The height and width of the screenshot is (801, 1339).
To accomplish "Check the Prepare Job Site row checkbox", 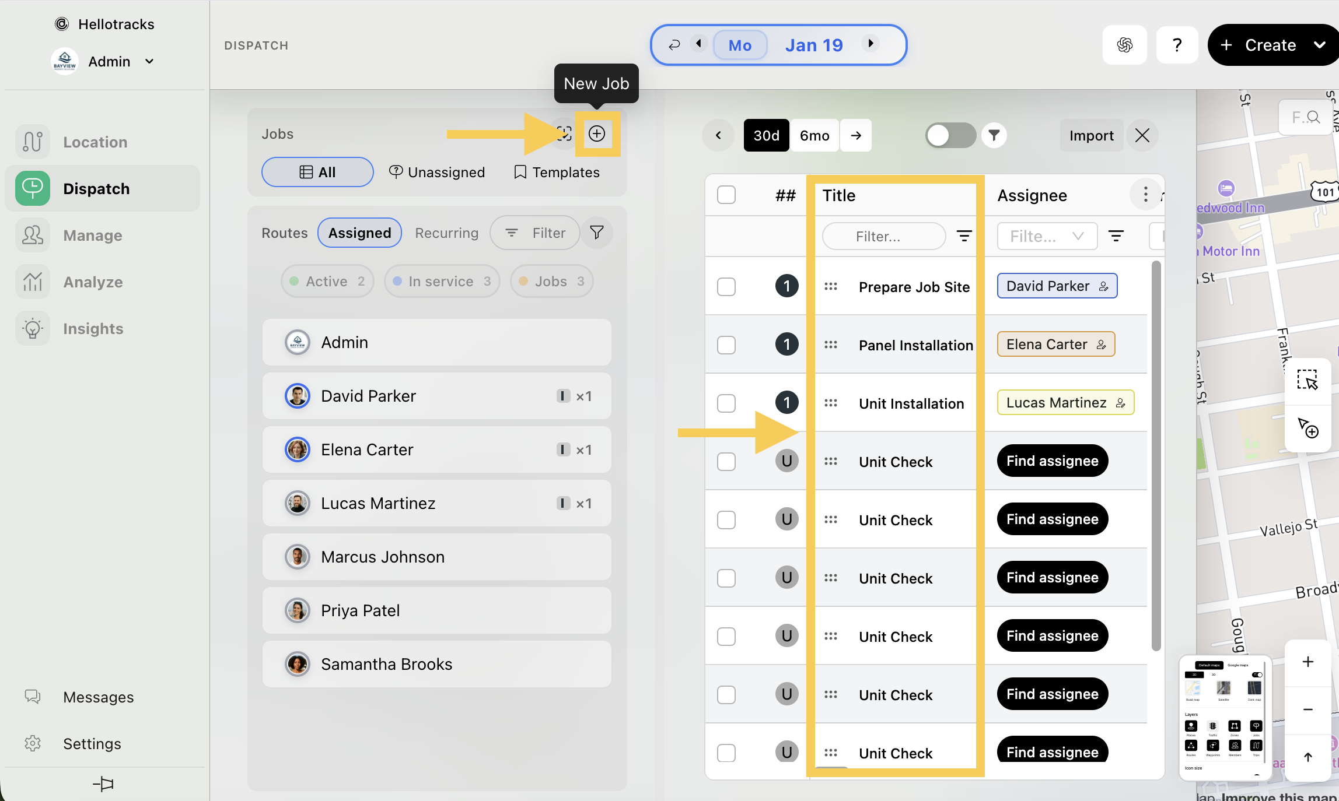I will [726, 287].
